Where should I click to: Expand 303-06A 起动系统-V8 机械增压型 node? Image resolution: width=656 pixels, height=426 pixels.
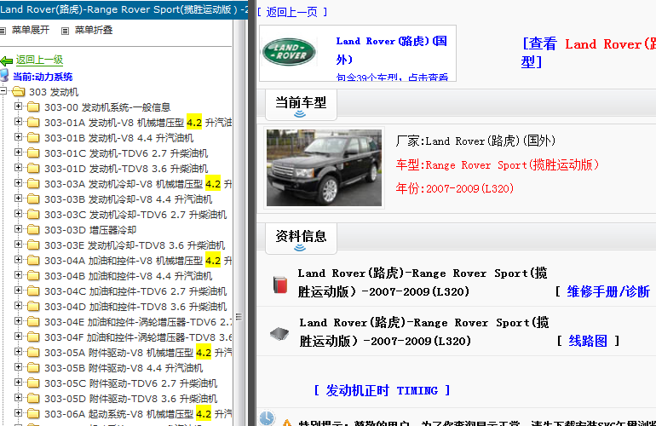pyautogui.click(x=18, y=412)
